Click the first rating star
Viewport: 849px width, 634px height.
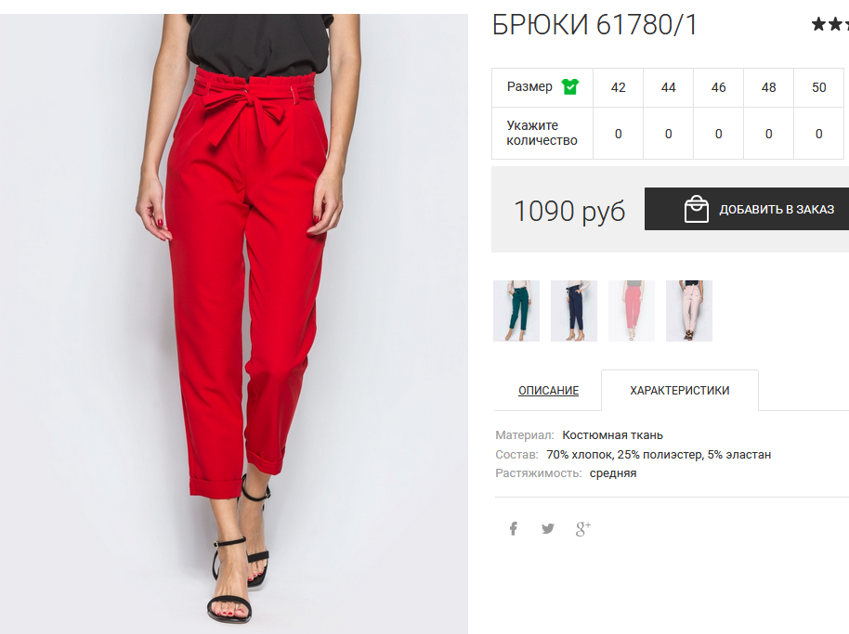818,24
